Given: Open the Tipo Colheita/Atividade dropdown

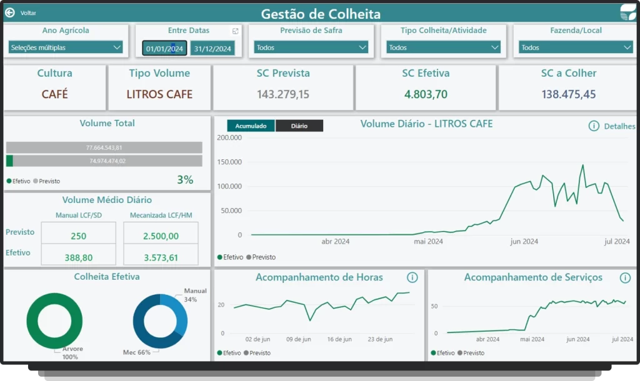Looking at the screenshot, I should [443, 47].
